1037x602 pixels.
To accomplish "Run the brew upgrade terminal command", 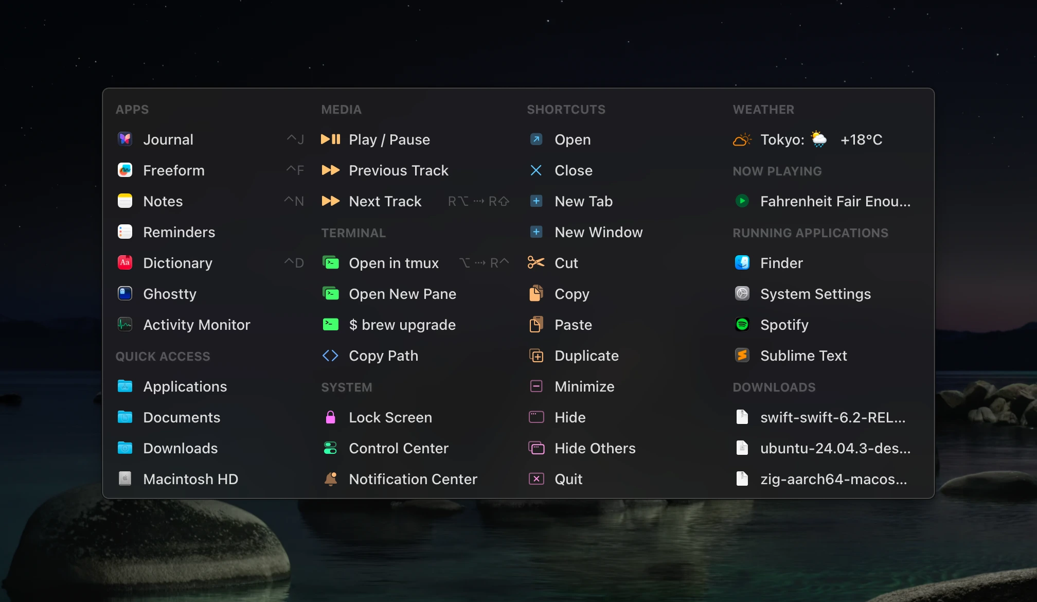I will pyautogui.click(x=402, y=325).
